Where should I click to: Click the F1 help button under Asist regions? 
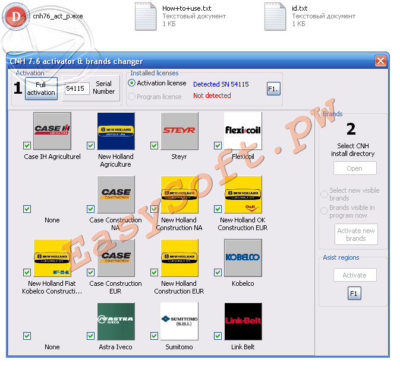(x=354, y=294)
